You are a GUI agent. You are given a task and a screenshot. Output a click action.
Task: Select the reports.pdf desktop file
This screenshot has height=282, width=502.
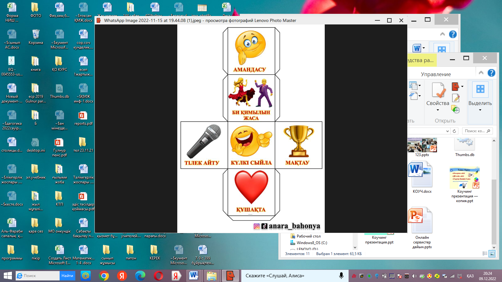tap(83, 118)
